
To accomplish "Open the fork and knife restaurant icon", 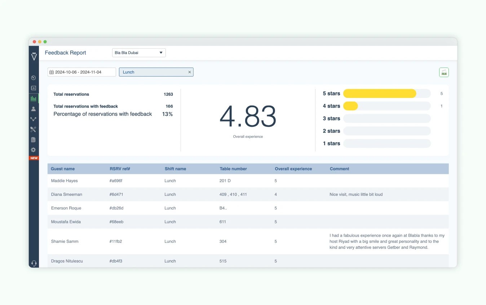I will [34, 129].
